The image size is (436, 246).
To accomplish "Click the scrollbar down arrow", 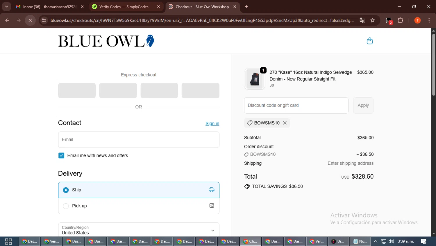I will 433,234.
